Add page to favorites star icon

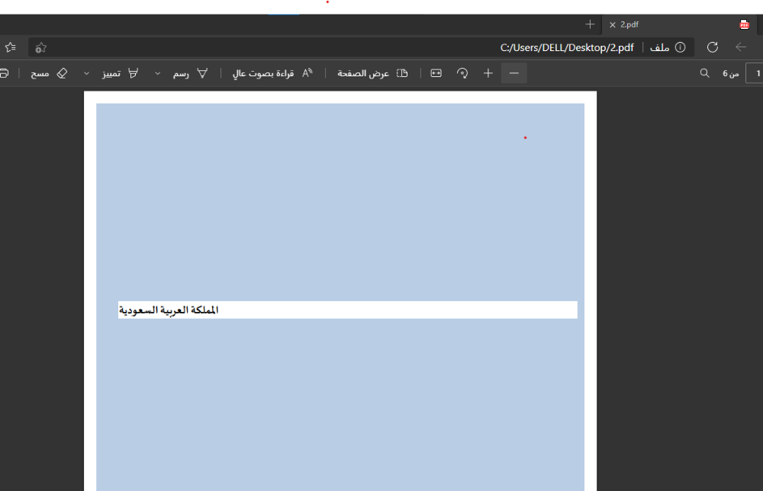click(x=41, y=47)
